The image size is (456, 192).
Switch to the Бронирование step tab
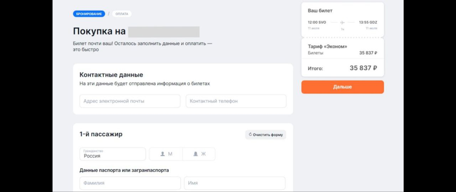click(x=89, y=14)
